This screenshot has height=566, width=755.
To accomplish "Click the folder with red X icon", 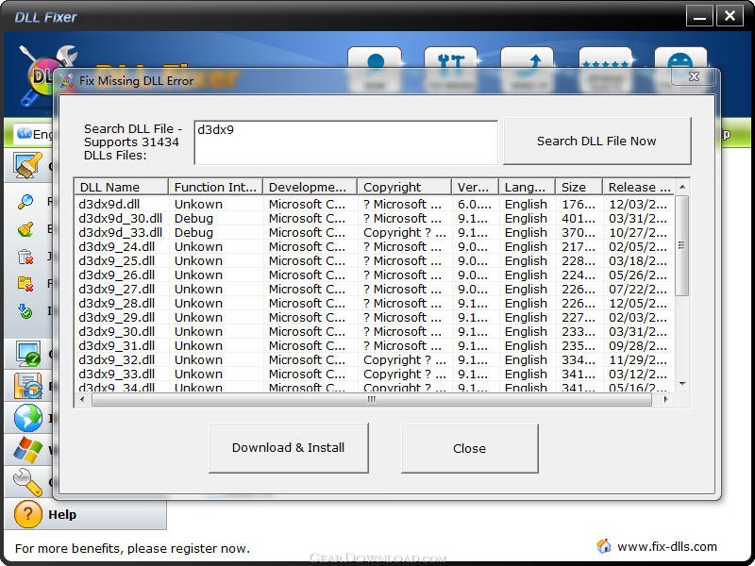I will (x=25, y=284).
